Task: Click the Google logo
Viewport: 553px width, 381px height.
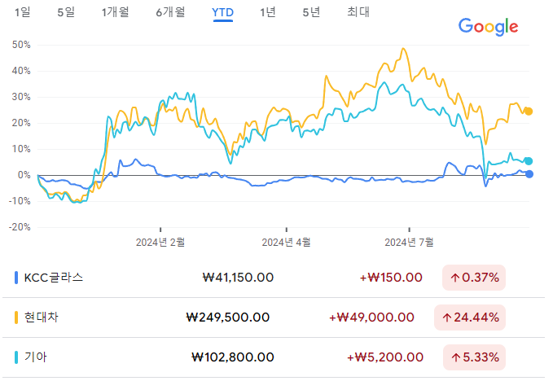Action: tap(488, 27)
